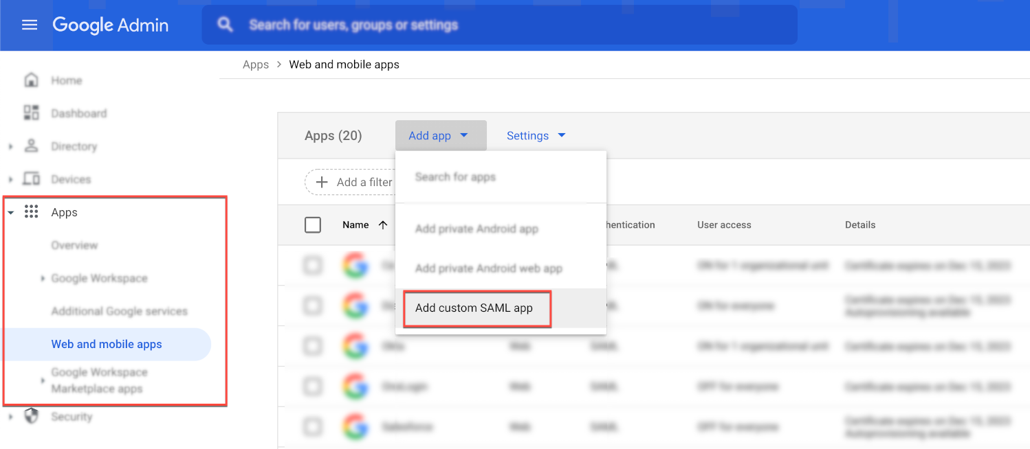This screenshot has height=449, width=1030.
Task: Open the Settings dropdown
Action: (x=536, y=136)
